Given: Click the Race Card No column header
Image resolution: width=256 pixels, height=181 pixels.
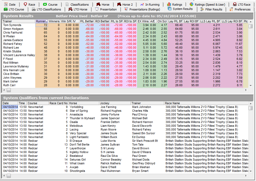Looking at the screenshot, I should pos(58,103).
